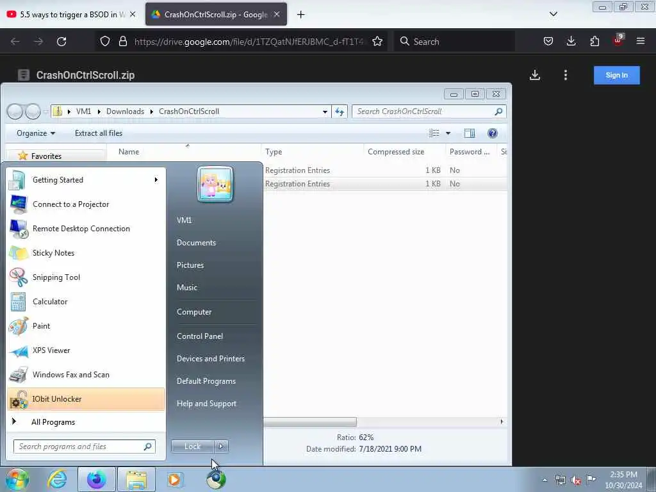Screen dimensions: 656x492
Task: Expand Organize dropdown in Explorer
Action: (36, 133)
